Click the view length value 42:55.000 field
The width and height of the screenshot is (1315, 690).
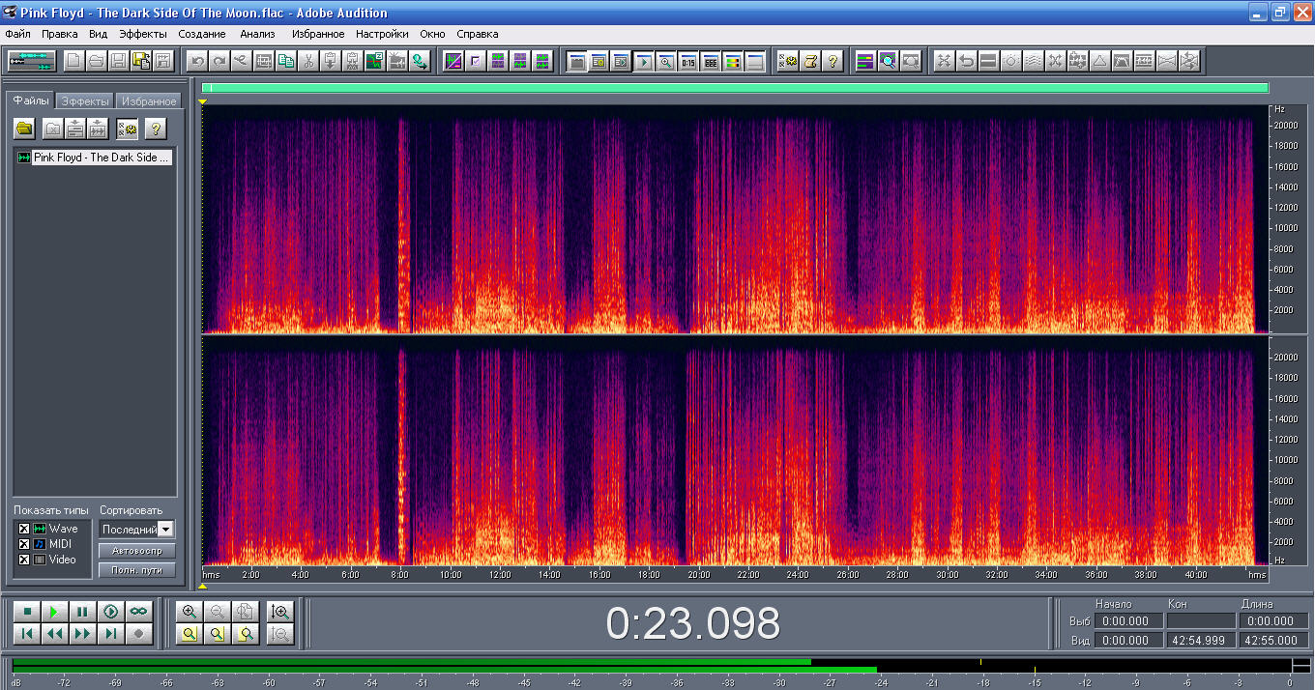point(1273,640)
